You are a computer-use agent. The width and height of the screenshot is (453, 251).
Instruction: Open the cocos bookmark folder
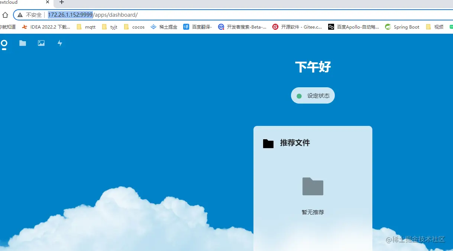pyautogui.click(x=134, y=27)
